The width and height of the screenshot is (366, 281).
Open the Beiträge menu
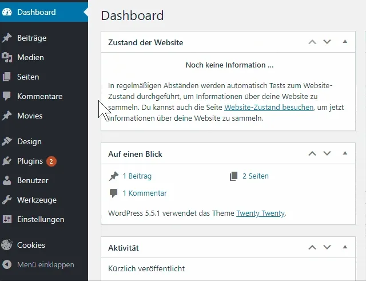click(44, 38)
